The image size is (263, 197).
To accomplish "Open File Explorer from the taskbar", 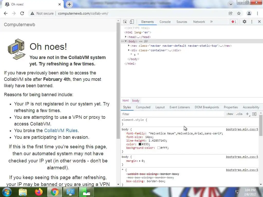I will click(x=23, y=192).
